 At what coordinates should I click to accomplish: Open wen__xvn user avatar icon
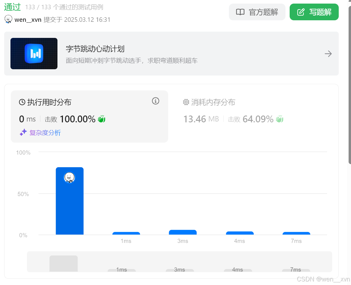click(x=8, y=19)
